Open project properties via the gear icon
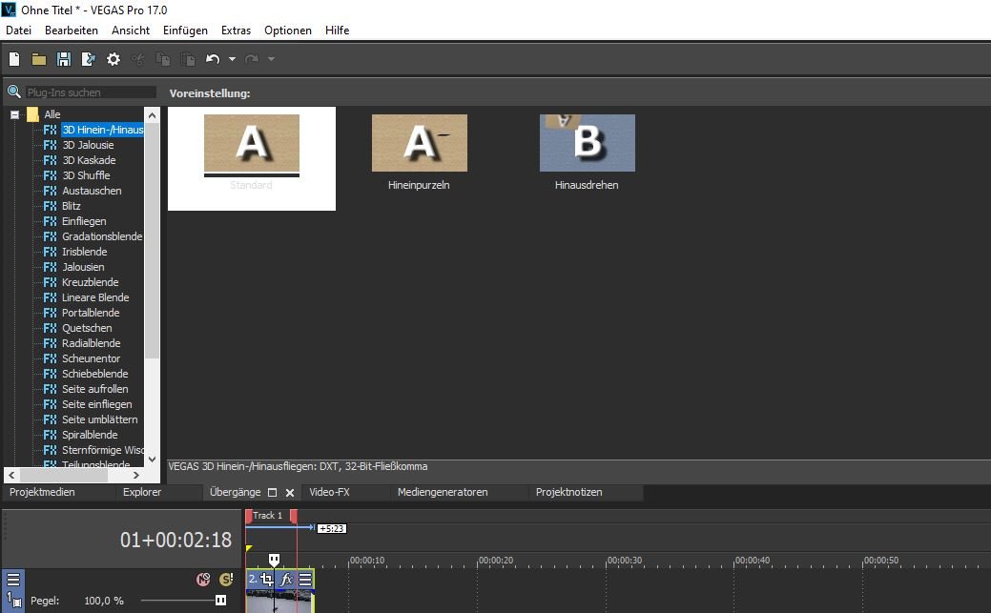The image size is (991, 613). pos(114,59)
